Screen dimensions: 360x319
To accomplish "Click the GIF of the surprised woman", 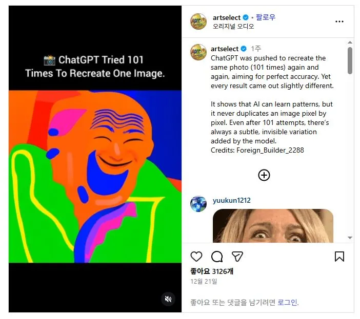I will (x=273, y=226).
